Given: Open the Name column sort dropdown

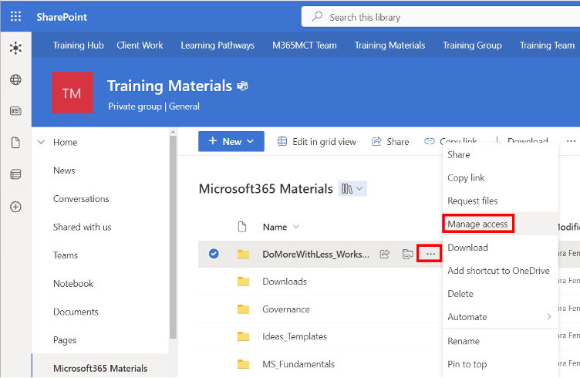Looking at the screenshot, I should 296,227.
